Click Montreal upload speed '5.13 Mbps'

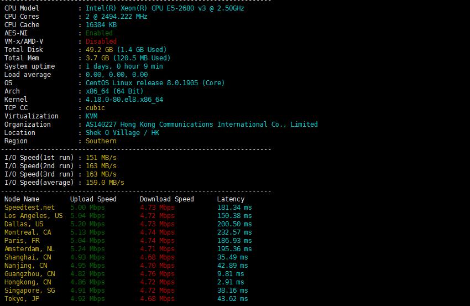[x=87, y=232]
